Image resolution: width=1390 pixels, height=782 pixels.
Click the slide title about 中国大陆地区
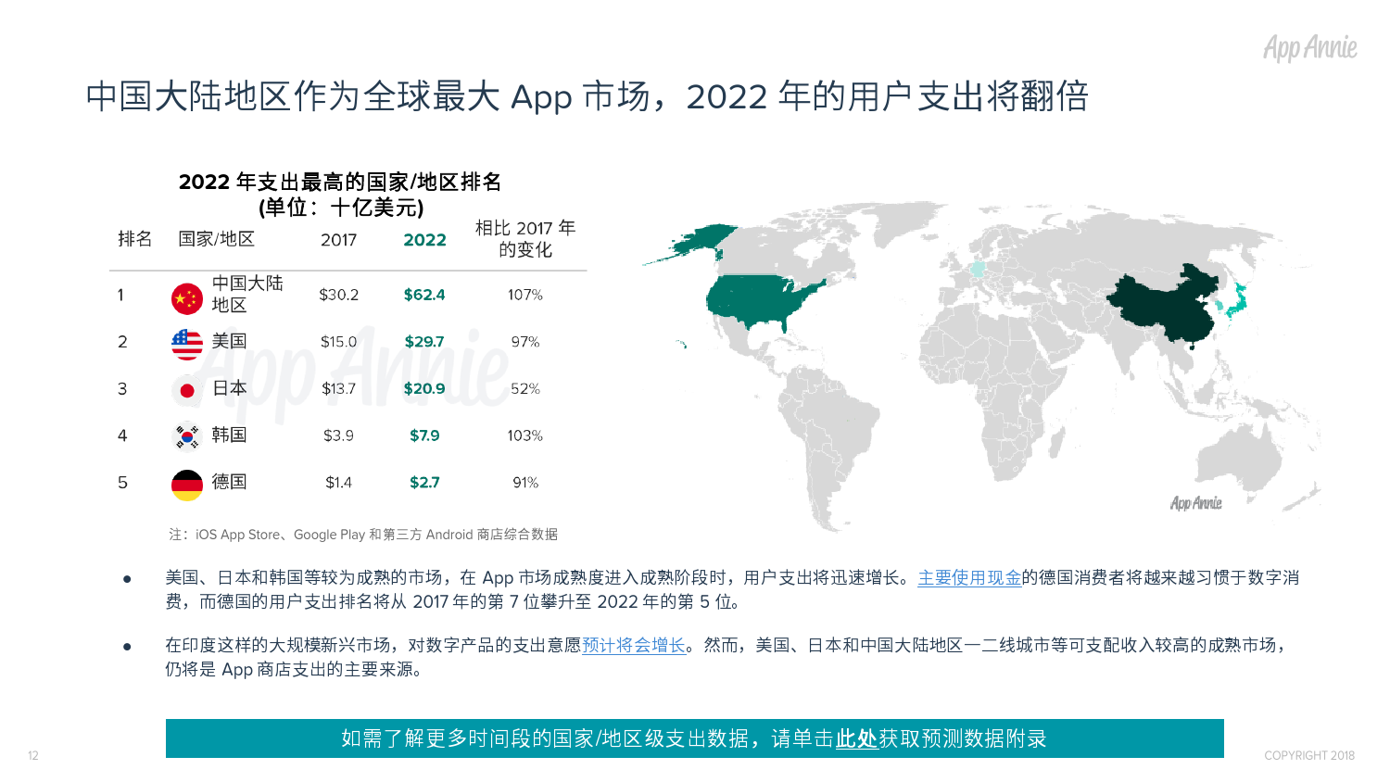tap(588, 96)
